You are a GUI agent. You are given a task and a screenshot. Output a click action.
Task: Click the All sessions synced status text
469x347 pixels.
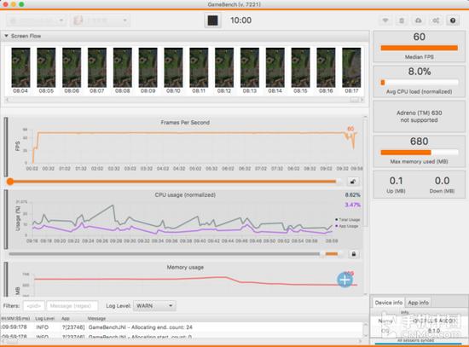[x=415, y=340]
